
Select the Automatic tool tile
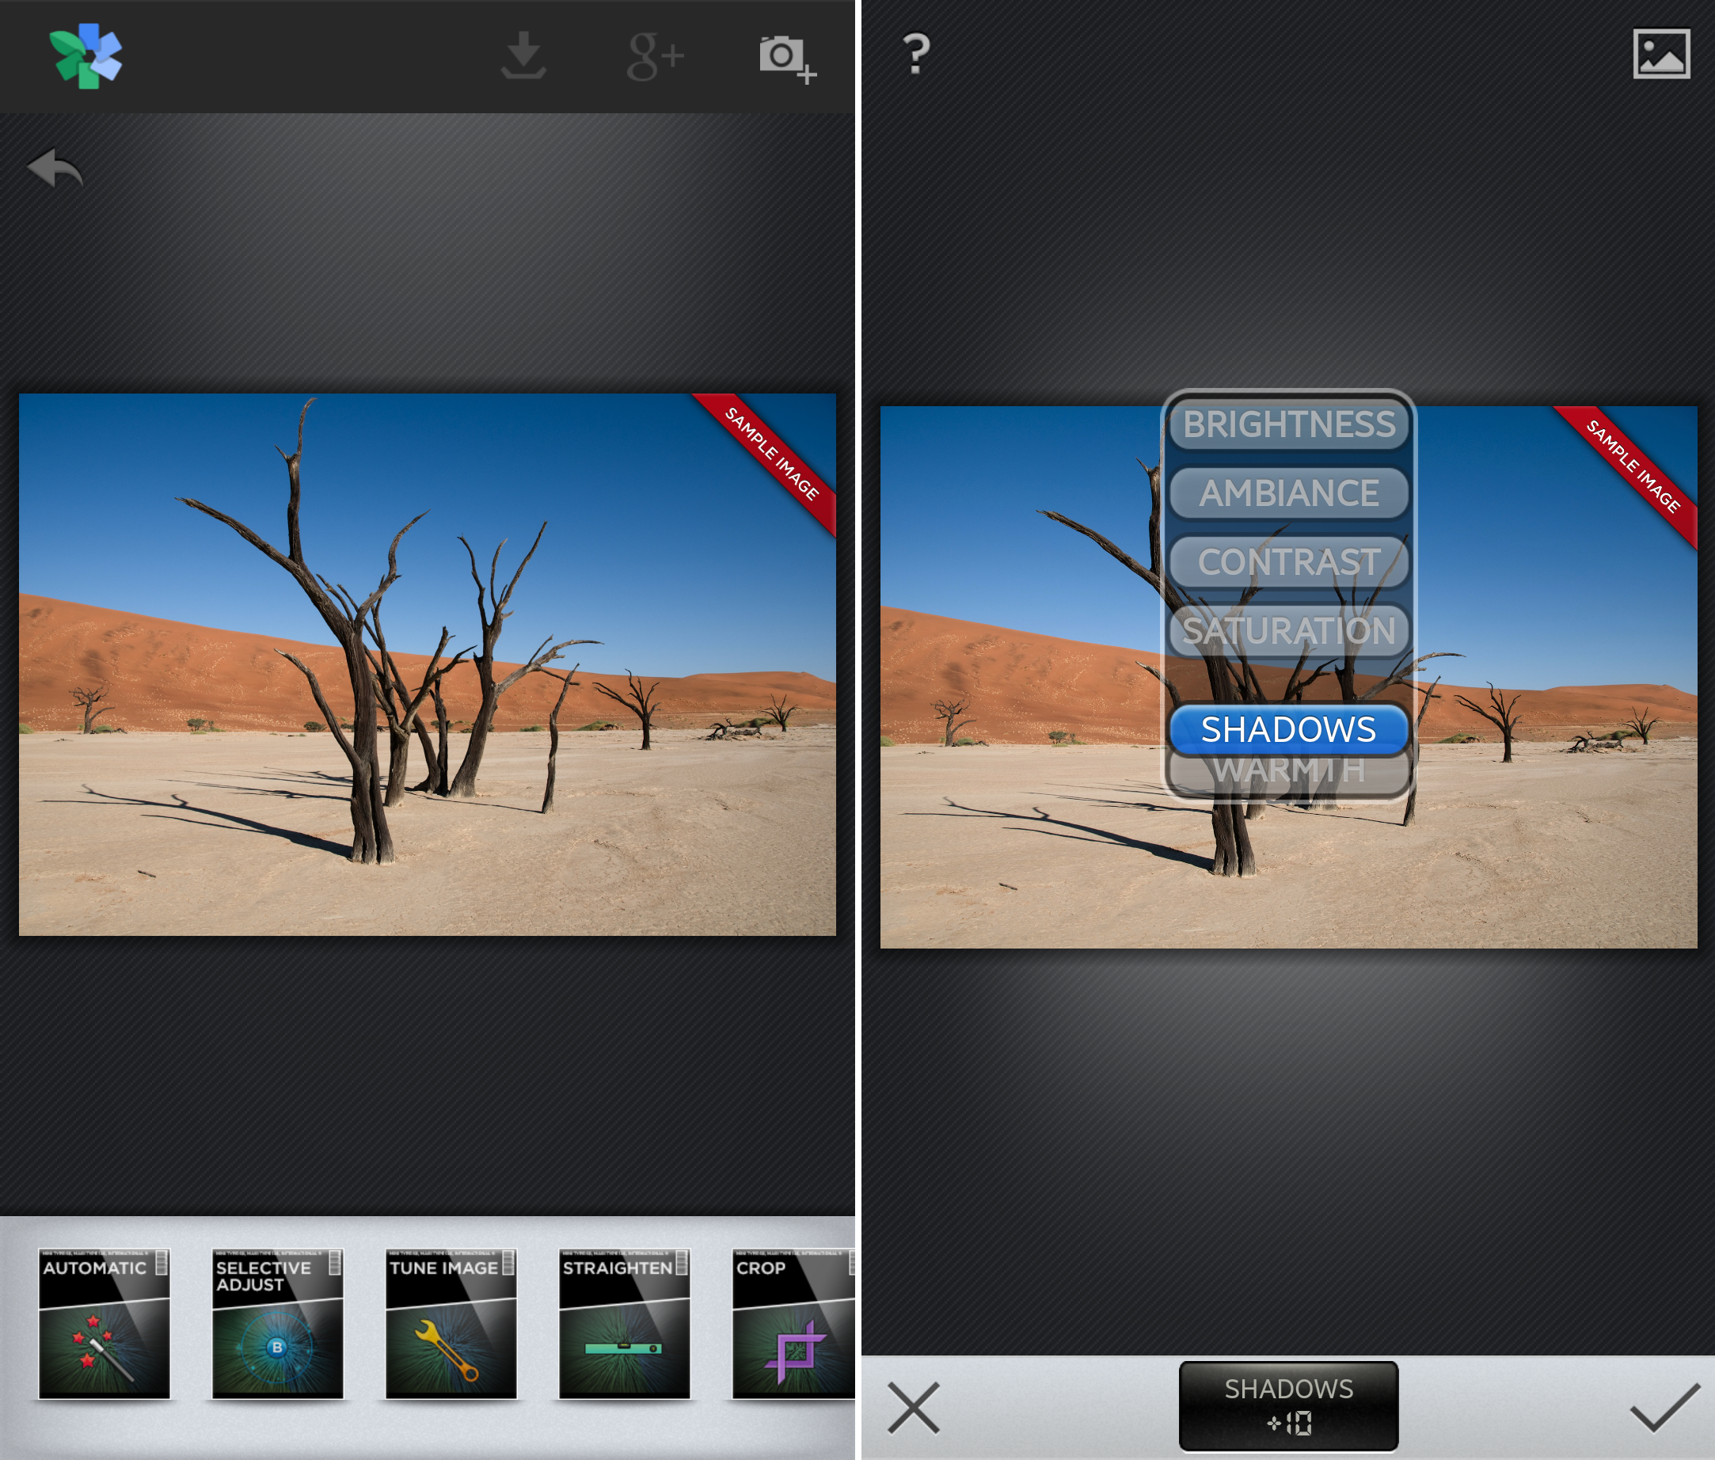pyautogui.click(x=105, y=1325)
